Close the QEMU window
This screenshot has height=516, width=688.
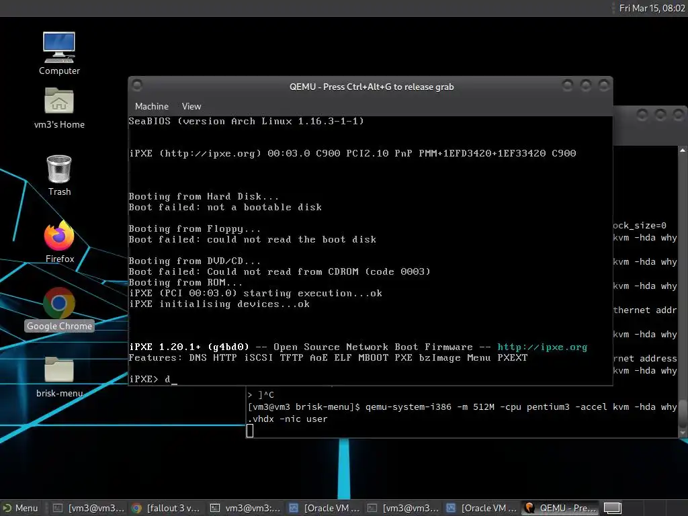pyautogui.click(x=604, y=85)
